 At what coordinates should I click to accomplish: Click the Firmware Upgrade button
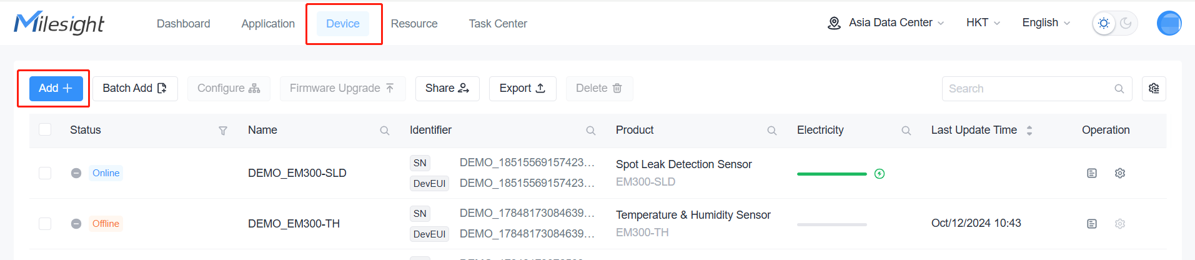tap(342, 88)
